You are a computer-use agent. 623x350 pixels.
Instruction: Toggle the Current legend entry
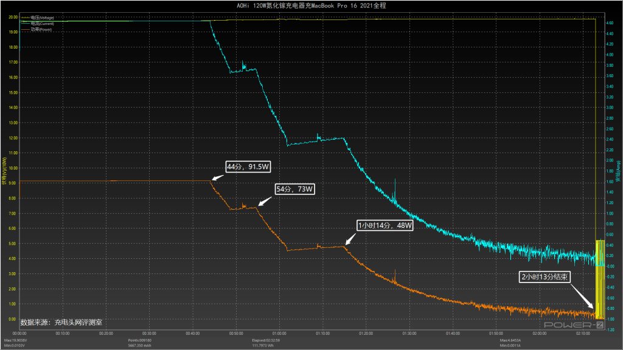[x=38, y=24]
